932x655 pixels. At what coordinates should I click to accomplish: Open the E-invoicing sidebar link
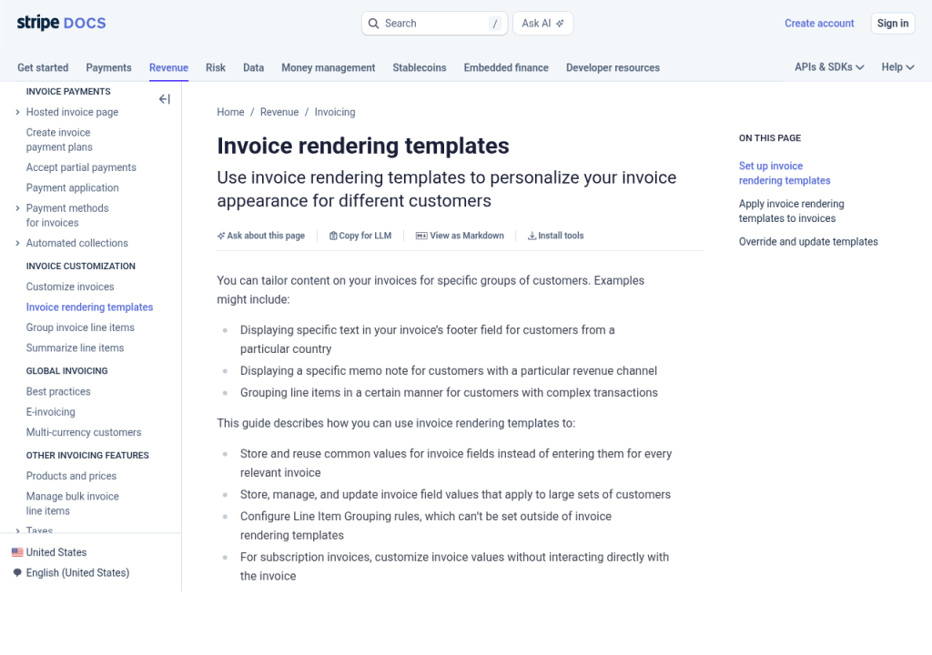pyautogui.click(x=51, y=412)
